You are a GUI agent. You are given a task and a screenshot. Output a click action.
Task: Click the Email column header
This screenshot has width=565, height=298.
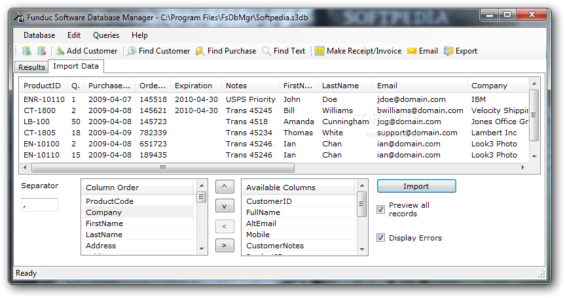click(x=420, y=86)
